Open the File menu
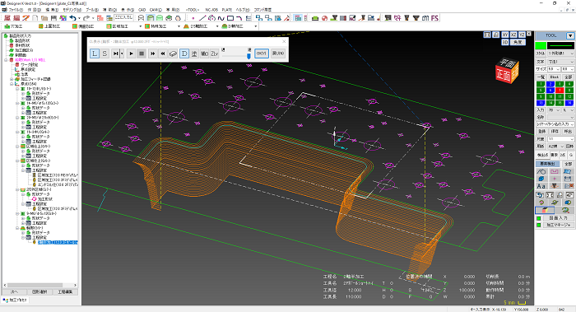 [16, 10]
